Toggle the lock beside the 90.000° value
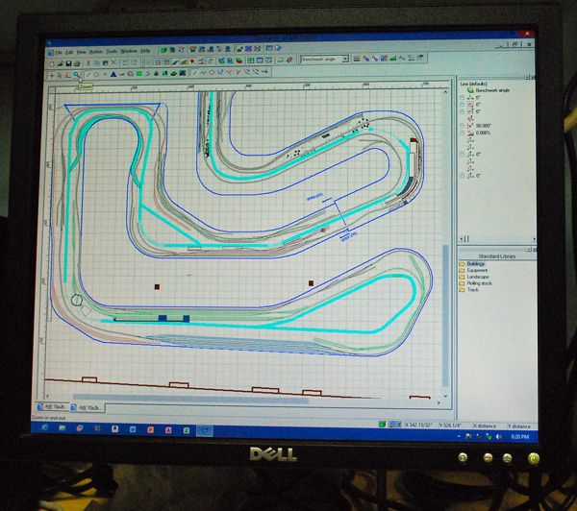The width and height of the screenshot is (577, 511). tap(463, 126)
